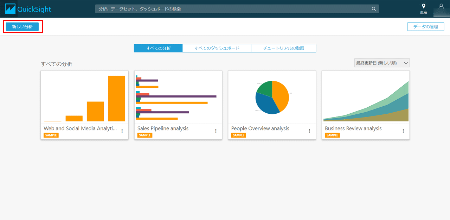Click SAMPLE badge under Business Review analysis
The width and height of the screenshot is (450, 220).
(332, 135)
